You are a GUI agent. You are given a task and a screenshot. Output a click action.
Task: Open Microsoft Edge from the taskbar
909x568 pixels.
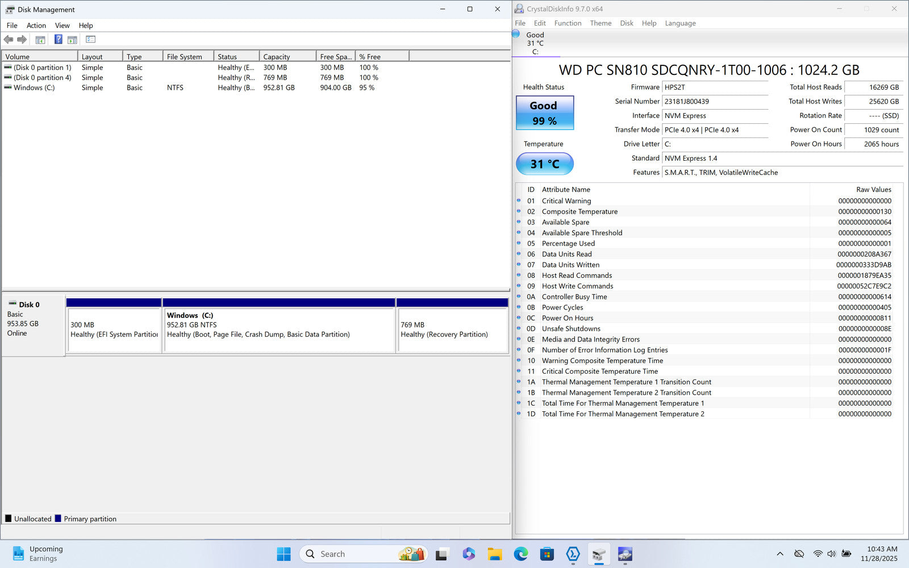pos(520,554)
